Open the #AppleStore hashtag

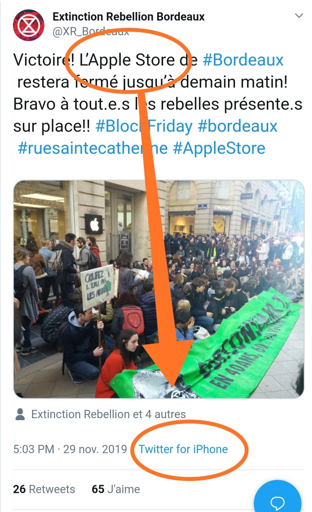click(x=219, y=148)
